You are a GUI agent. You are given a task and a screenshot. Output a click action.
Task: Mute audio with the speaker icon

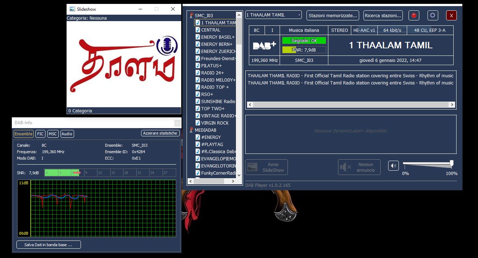click(x=393, y=166)
